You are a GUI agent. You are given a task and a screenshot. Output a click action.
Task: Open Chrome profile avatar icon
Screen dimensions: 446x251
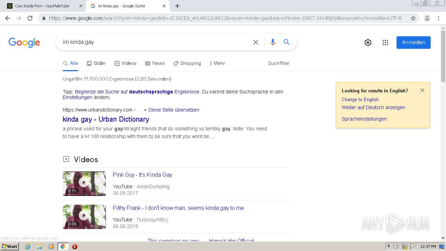point(427,18)
